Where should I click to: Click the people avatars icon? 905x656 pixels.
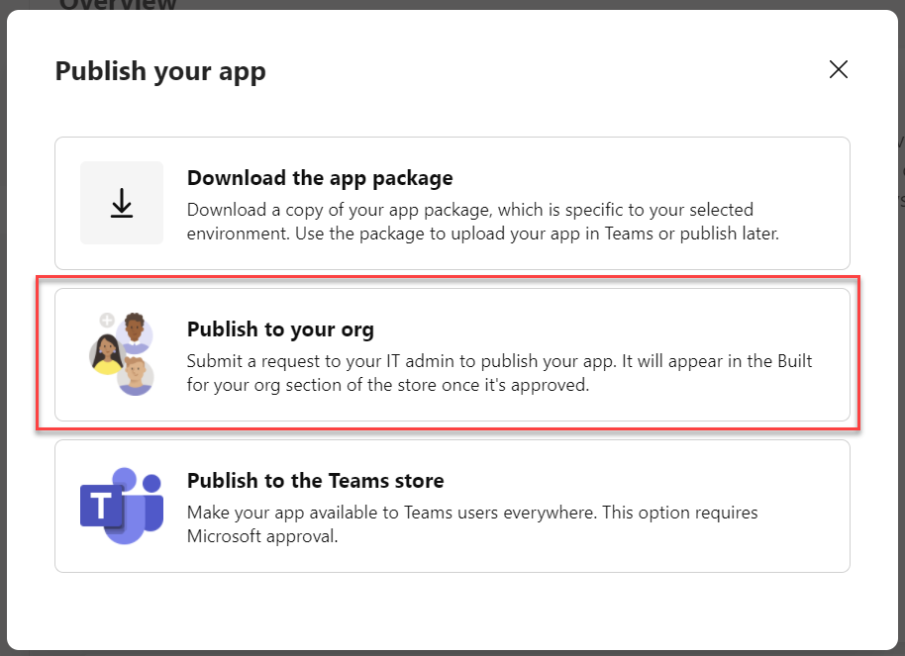pyautogui.click(x=122, y=354)
